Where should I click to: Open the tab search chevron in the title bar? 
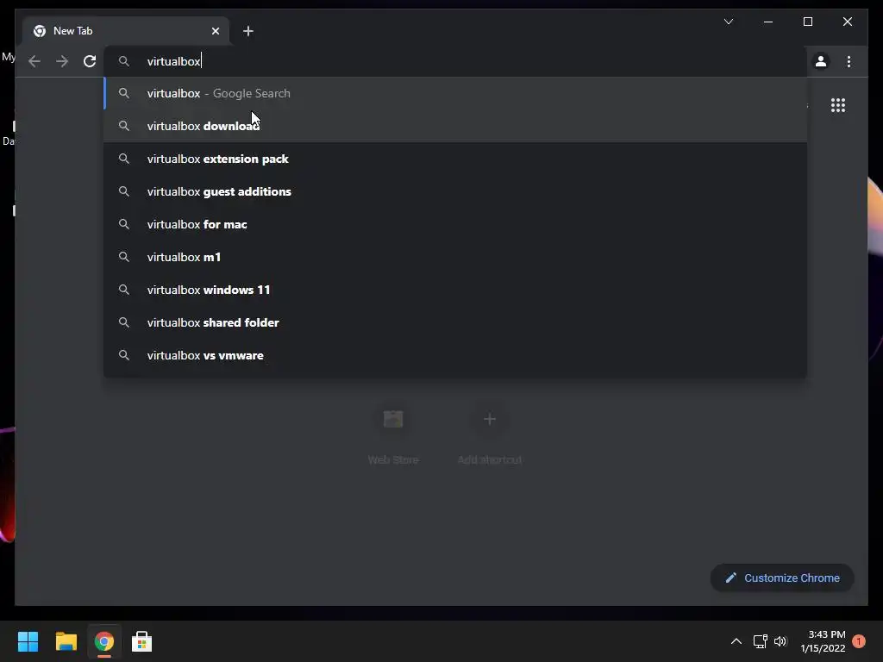pos(729,22)
